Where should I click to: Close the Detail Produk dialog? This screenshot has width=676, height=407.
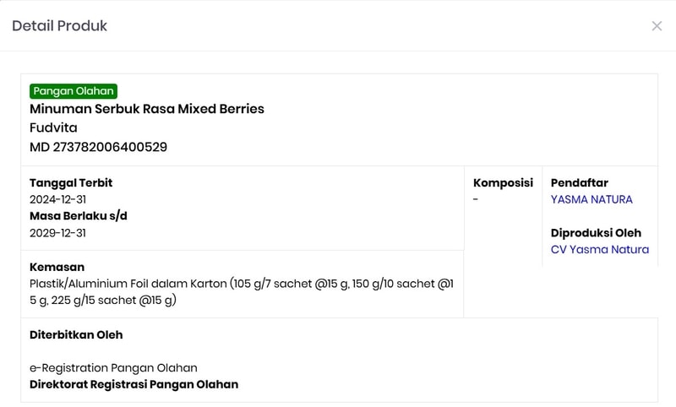(x=657, y=26)
